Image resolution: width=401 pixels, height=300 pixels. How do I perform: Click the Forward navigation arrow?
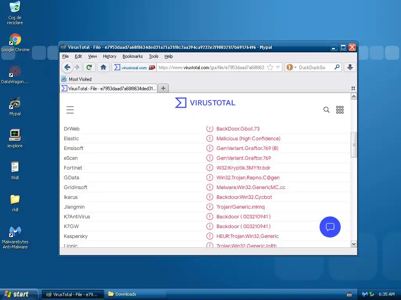pos(77,67)
